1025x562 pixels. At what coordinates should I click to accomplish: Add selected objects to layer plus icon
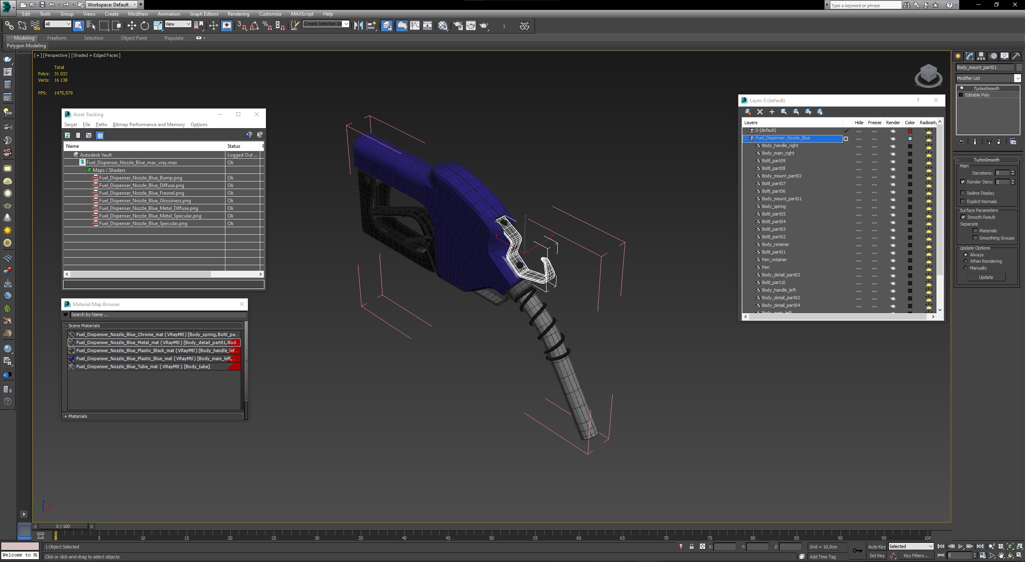click(772, 112)
